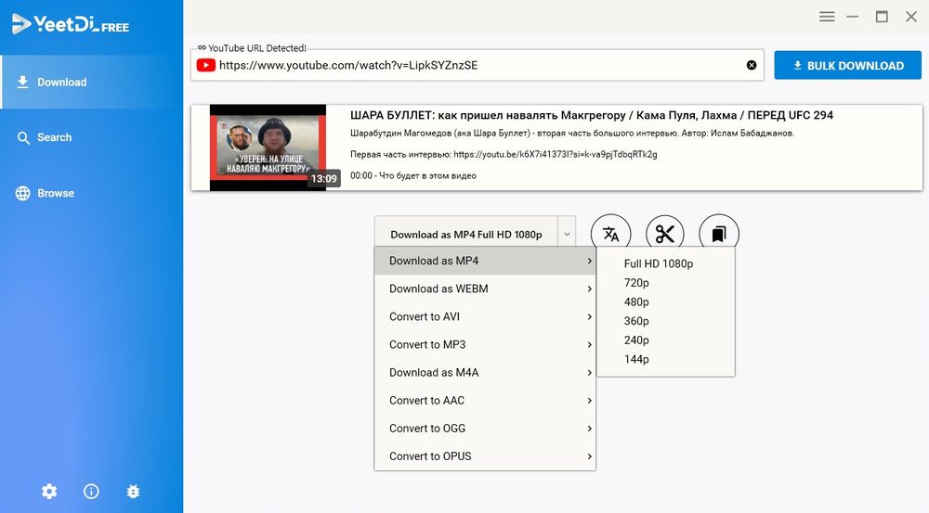Select Download as M4A entry
Image resolution: width=929 pixels, height=513 pixels.
point(485,372)
